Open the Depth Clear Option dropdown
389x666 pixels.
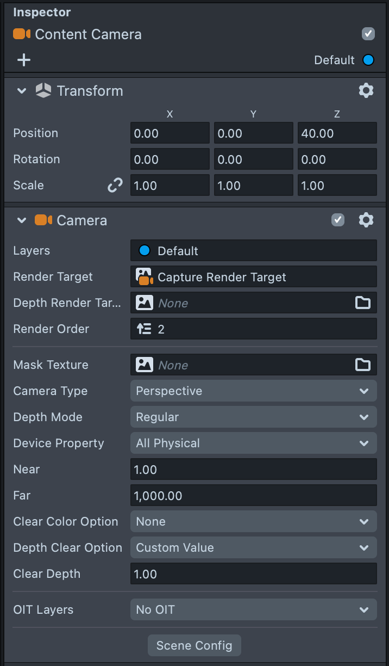tap(253, 547)
